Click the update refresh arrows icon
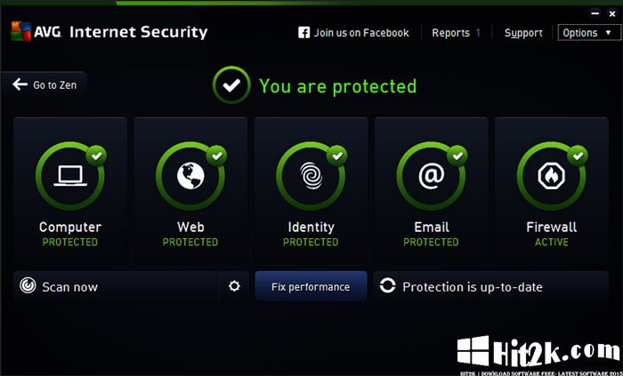623x376 pixels. [387, 286]
